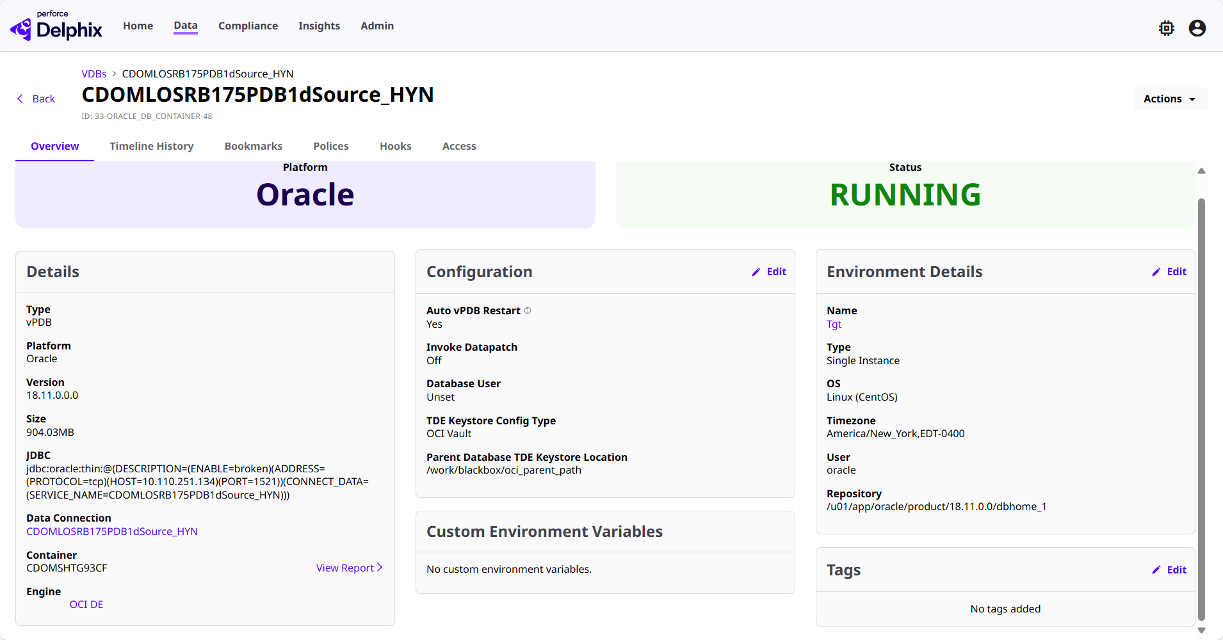The image size is (1223, 640).
Task: Follow the VDBs breadcrumb link
Action: pyautogui.click(x=93, y=74)
